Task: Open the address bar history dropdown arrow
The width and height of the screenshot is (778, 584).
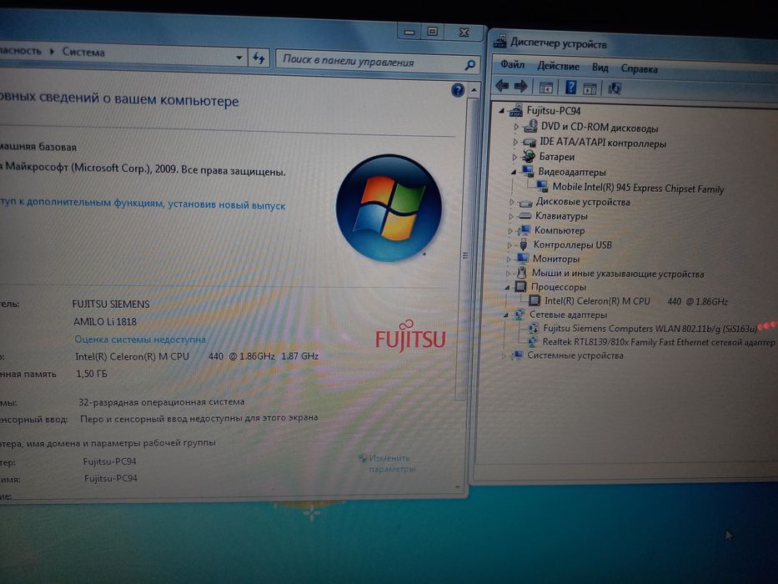Action: coord(239,58)
